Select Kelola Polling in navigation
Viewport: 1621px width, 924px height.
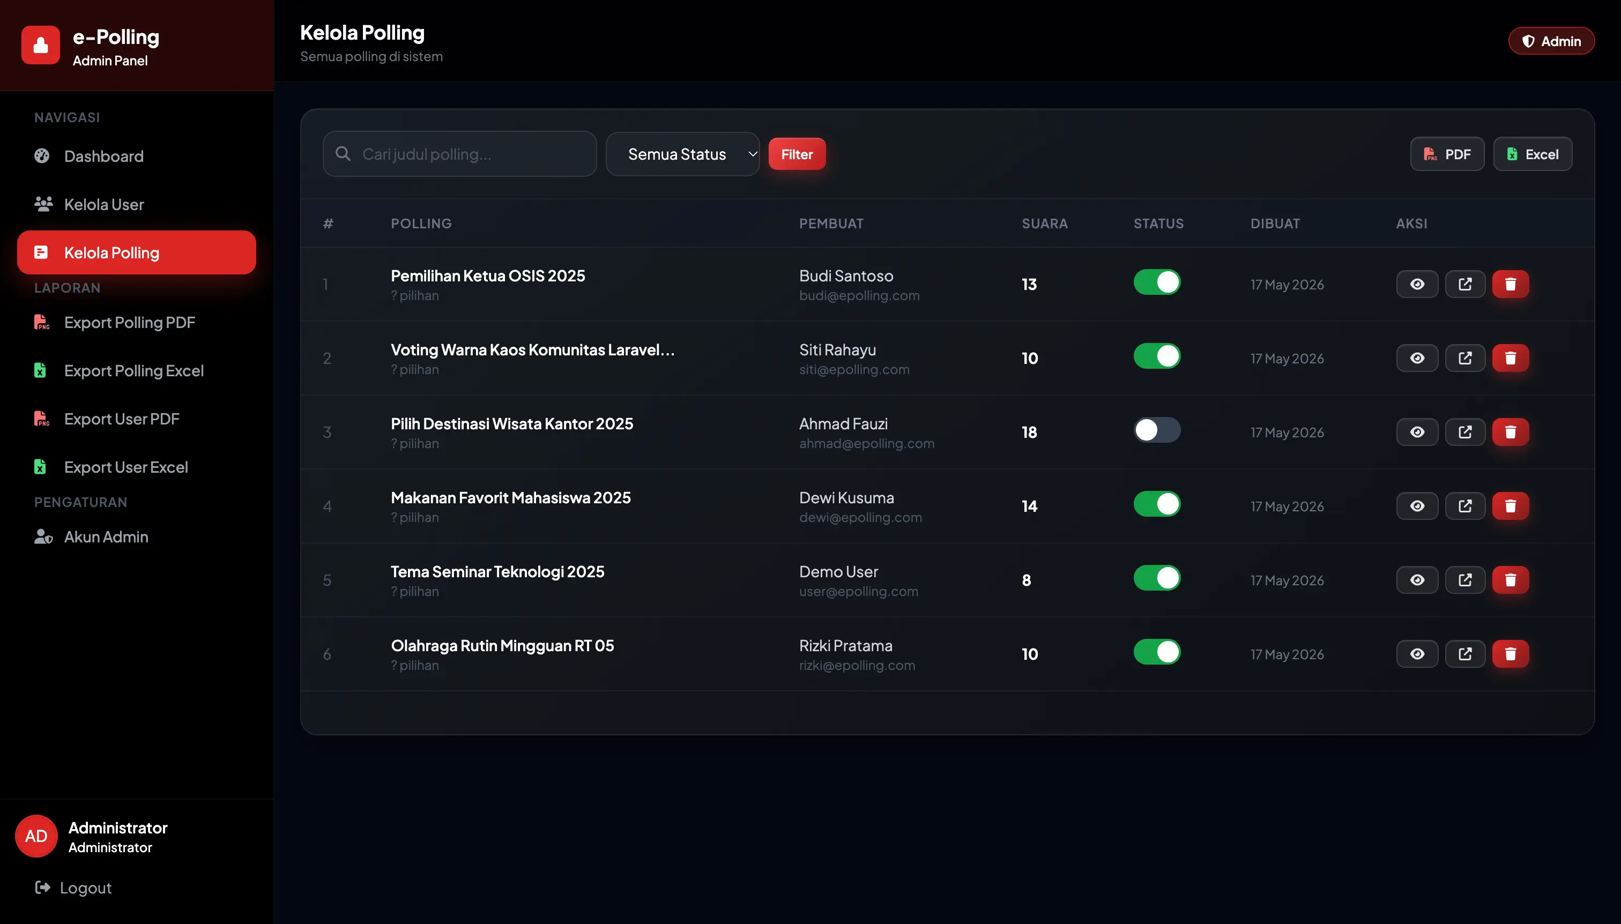[137, 252]
